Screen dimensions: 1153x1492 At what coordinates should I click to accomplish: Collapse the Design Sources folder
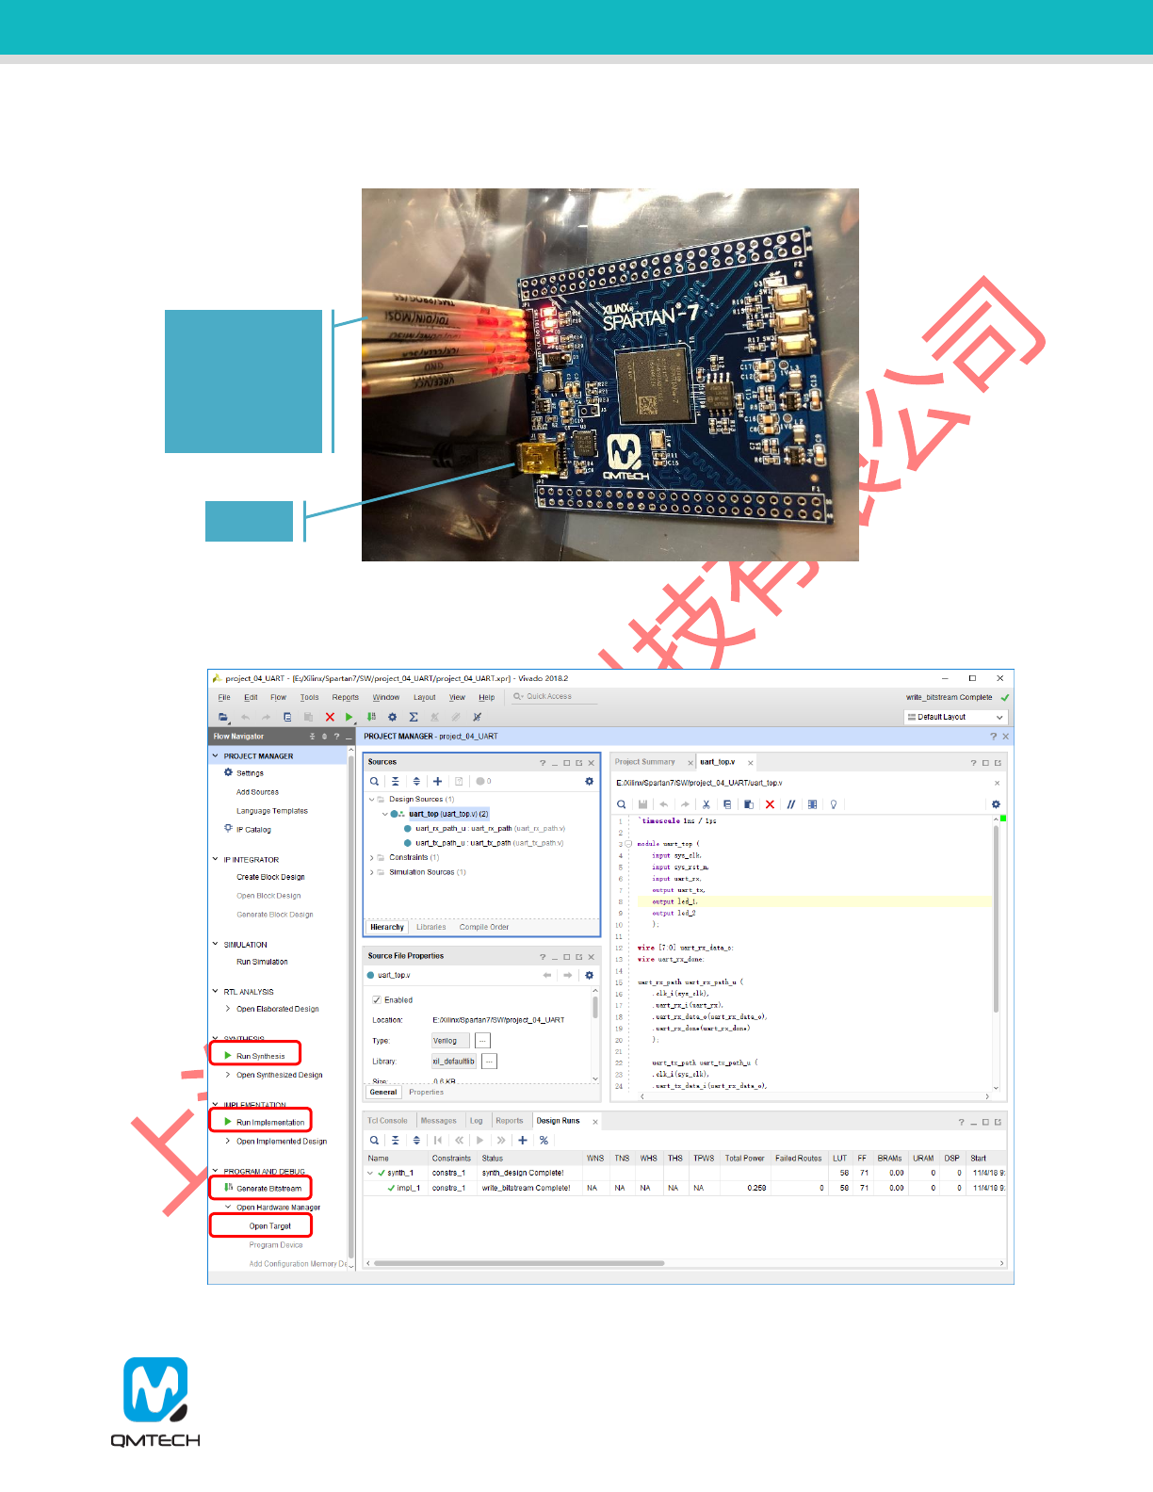click(x=372, y=799)
